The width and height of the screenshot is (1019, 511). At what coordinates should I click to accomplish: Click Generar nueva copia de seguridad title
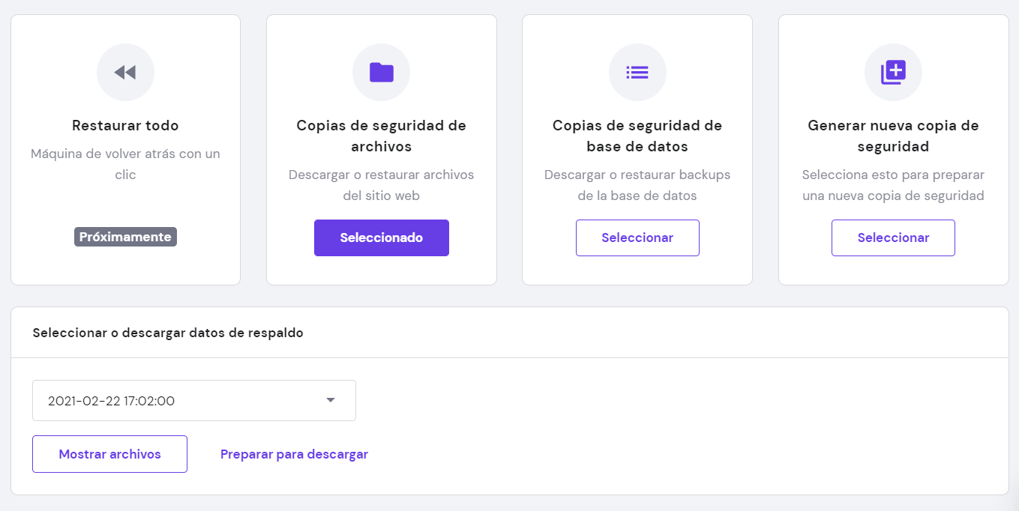coord(893,136)
